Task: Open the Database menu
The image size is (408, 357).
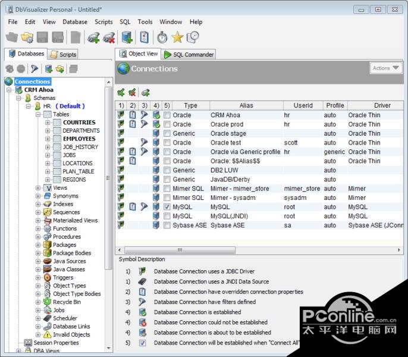Action: pos(75,22)
